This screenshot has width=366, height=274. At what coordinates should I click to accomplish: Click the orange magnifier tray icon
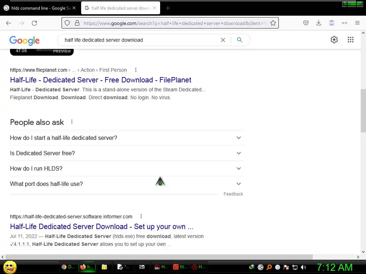[269, 267]
